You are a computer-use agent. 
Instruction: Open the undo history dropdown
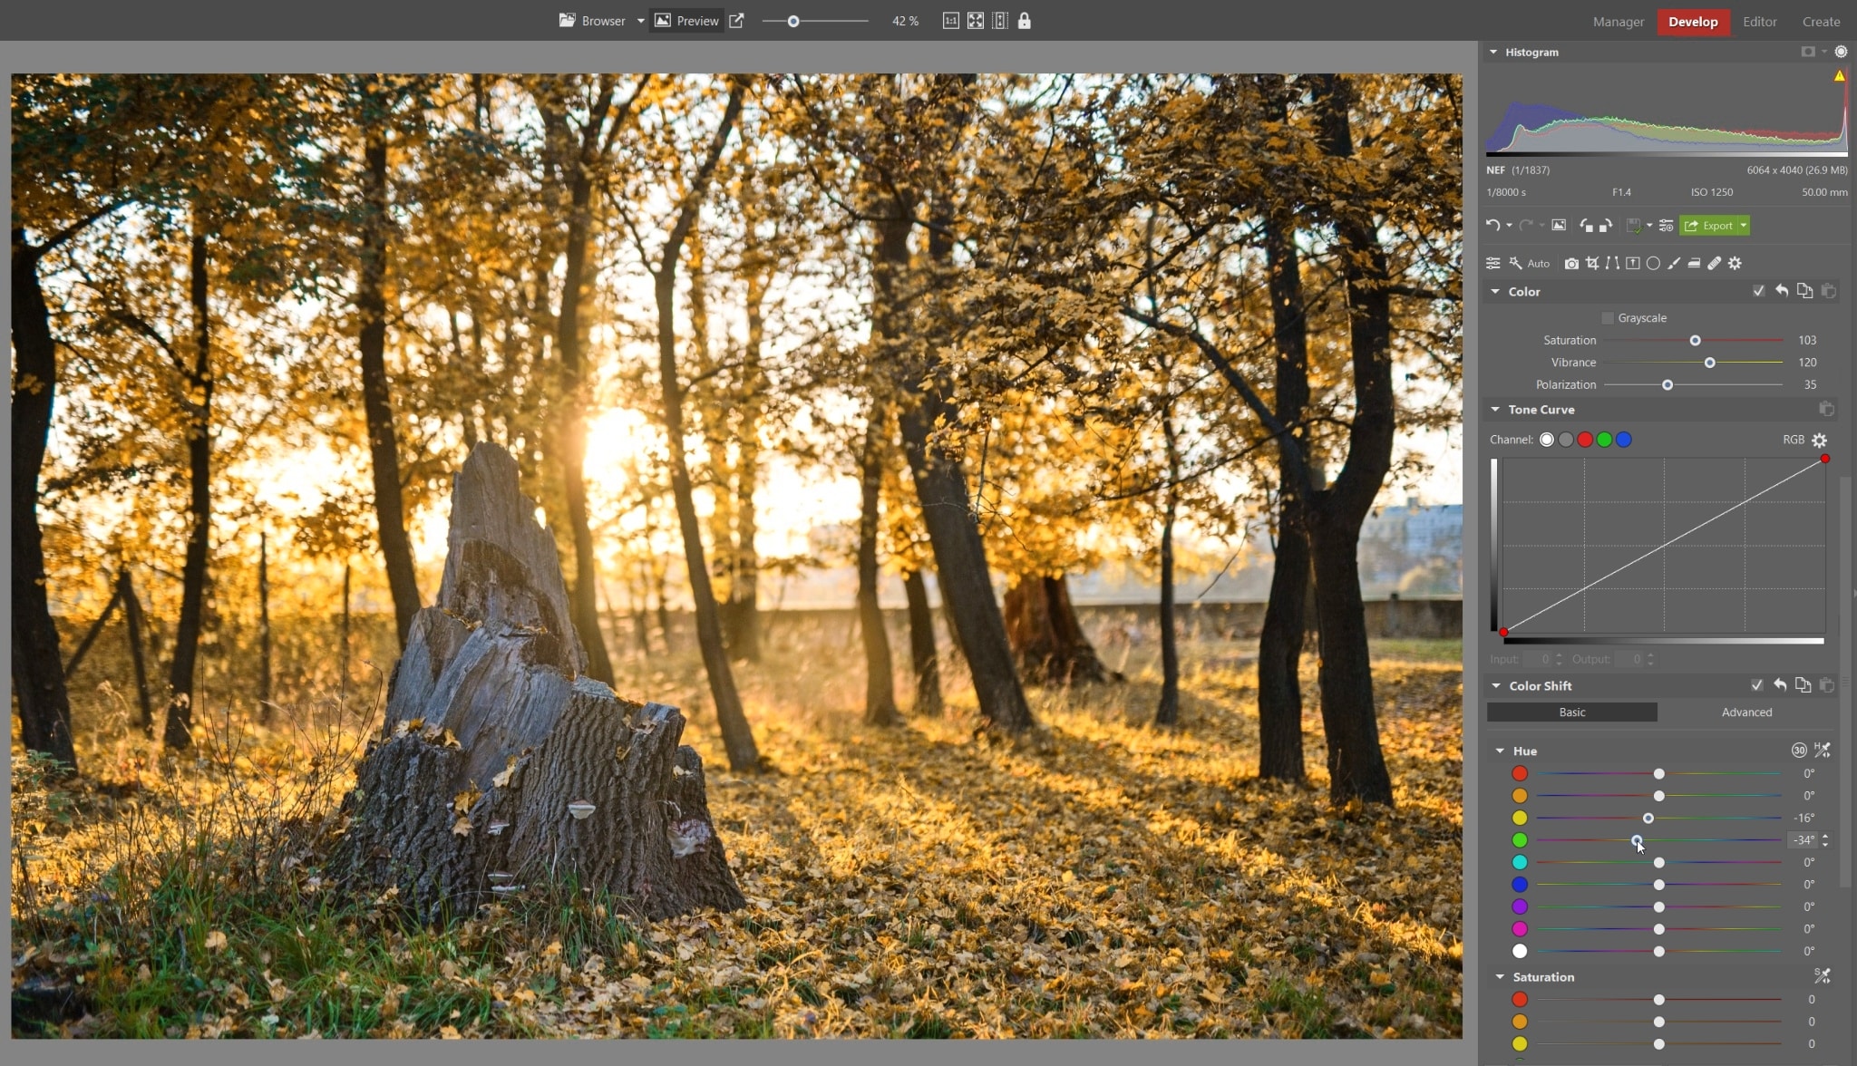1509,226
